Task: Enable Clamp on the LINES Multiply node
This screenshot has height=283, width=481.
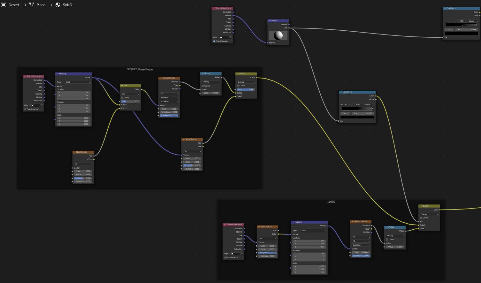Action: [387, 239]
